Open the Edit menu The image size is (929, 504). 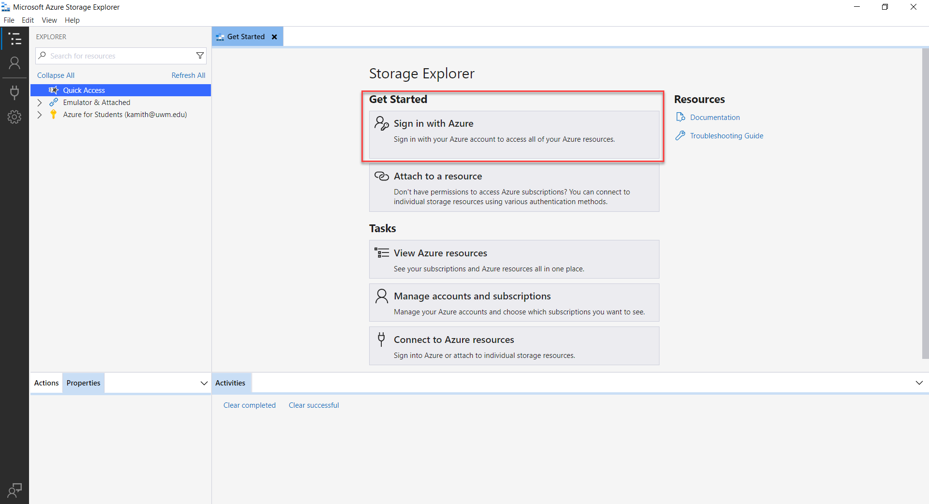pyautogui.click(x=28, y=20)
